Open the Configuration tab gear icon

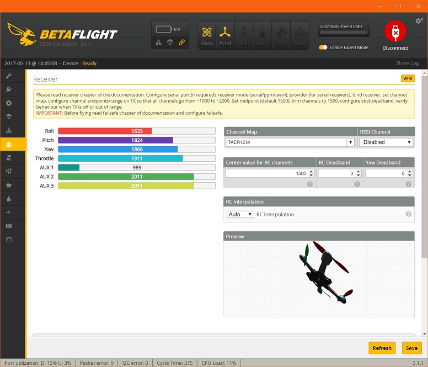point(9,103)
